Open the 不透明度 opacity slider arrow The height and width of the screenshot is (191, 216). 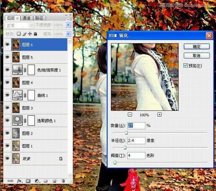pyautogui.click(x=68, y=25)
